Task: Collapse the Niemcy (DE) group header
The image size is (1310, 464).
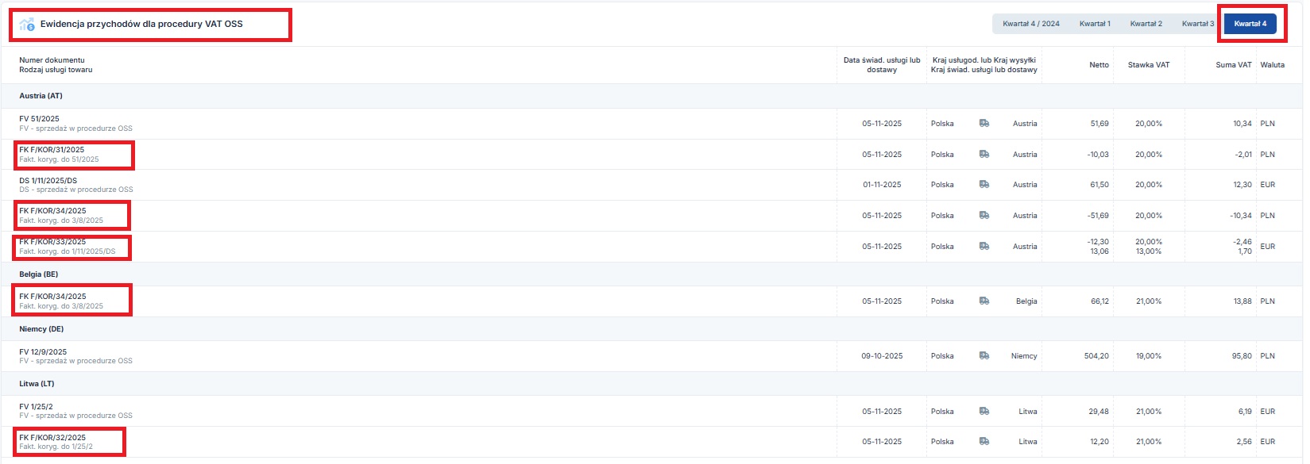Action: [x=41, y=329]
